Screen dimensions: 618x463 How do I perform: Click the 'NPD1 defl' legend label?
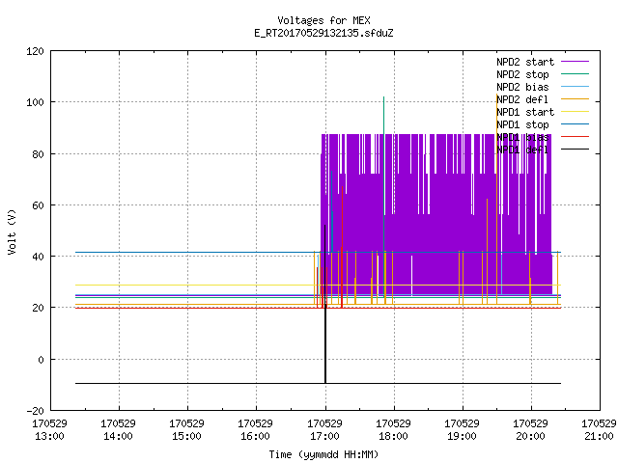pyautogui.click(x=522, y=150)
